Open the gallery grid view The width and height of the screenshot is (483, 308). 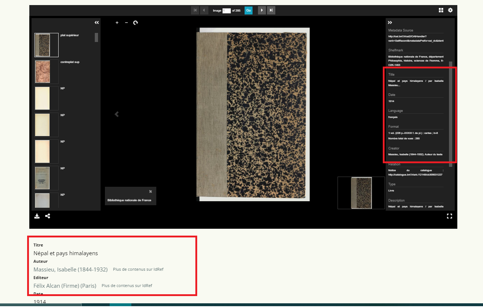point(441,10)
